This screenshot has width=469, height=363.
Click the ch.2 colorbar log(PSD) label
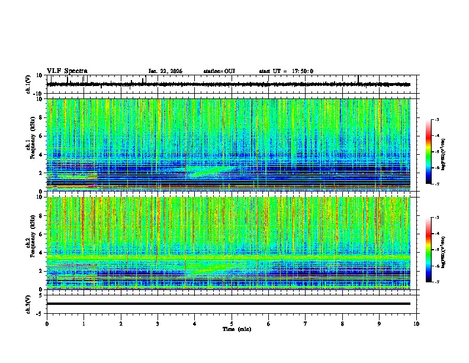[444, 251]
